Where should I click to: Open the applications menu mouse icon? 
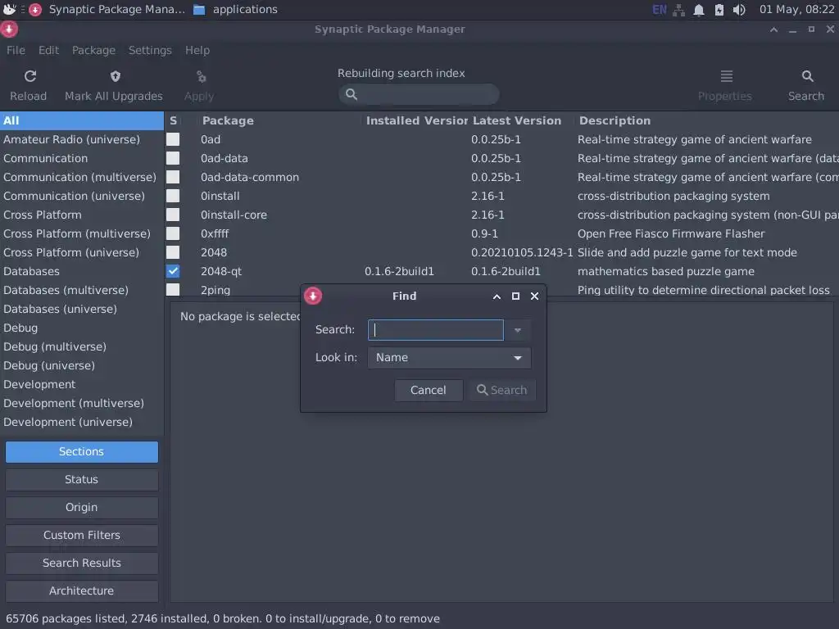(x=10, y=9)
